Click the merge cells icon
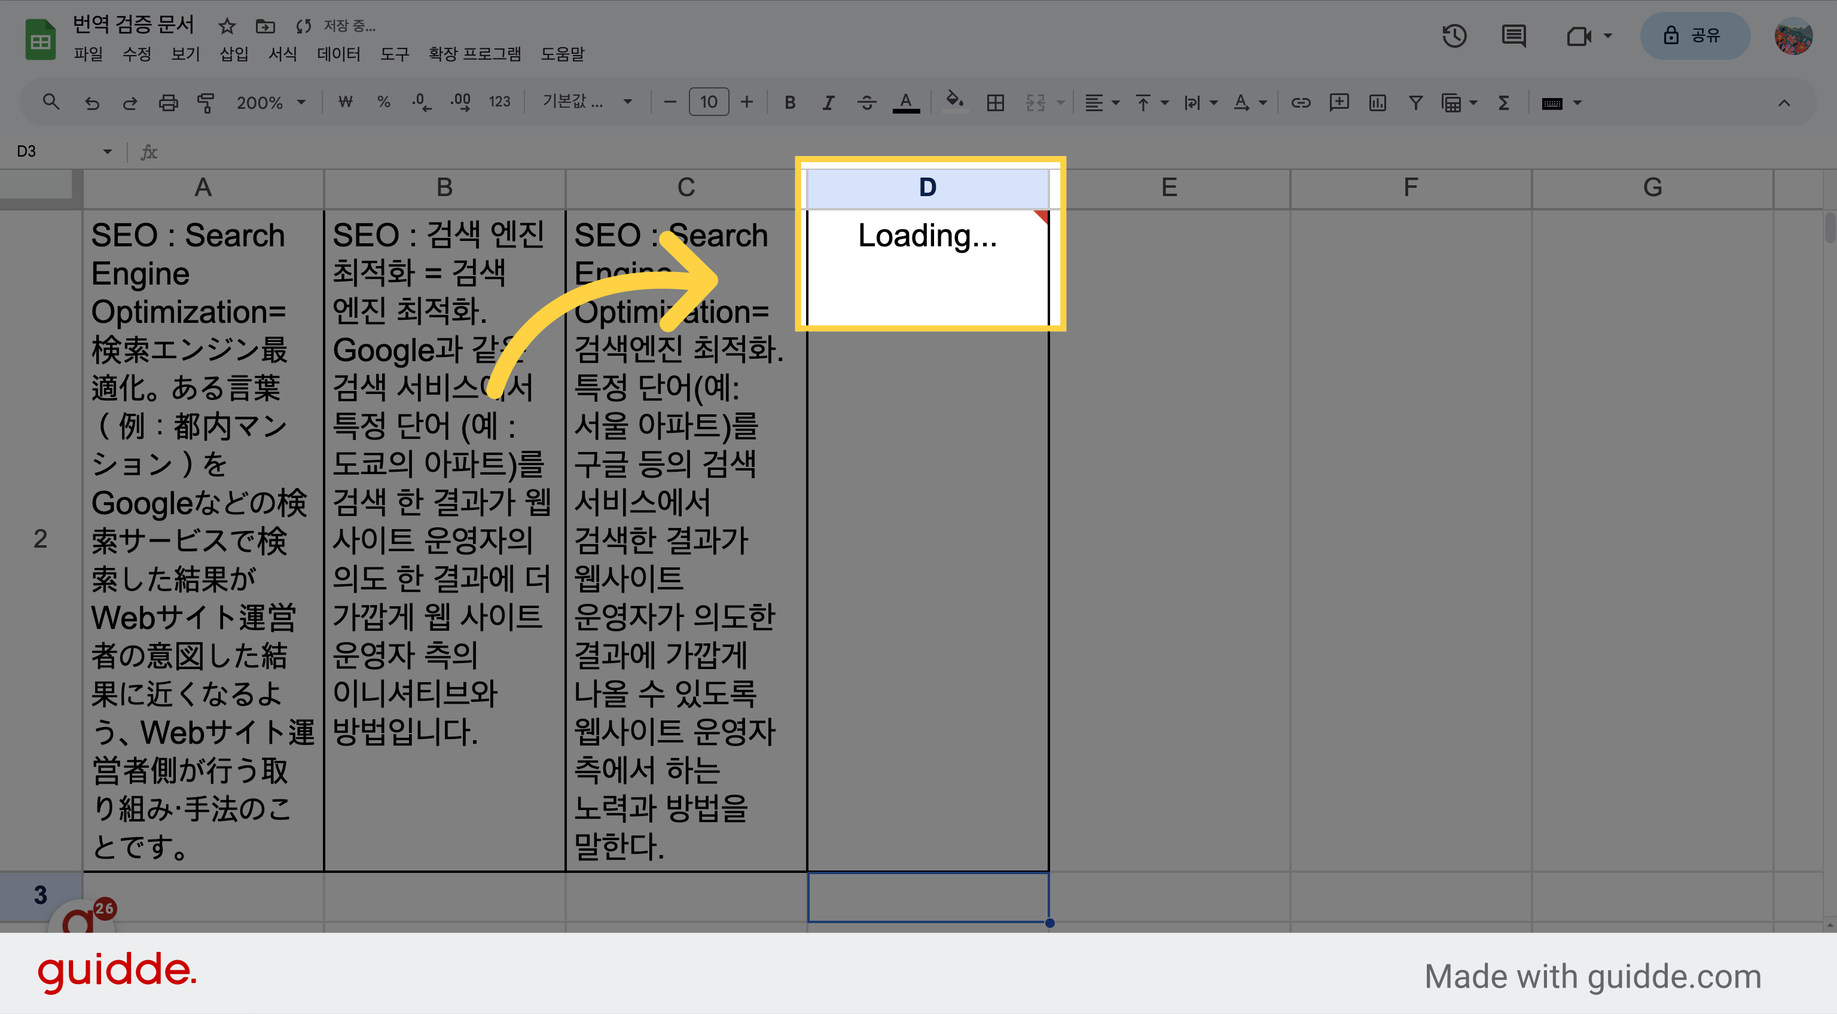 coord(1035,103)
